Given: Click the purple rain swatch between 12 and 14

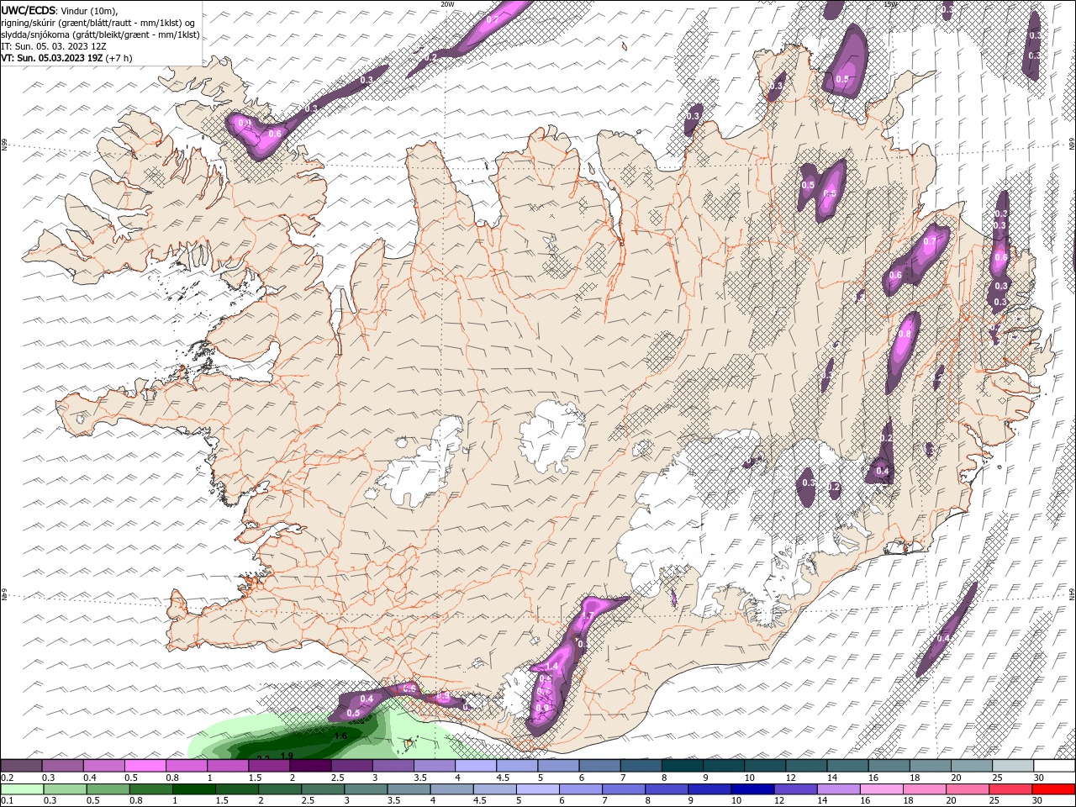Looking at the screenshot, I should click(794, 789).
